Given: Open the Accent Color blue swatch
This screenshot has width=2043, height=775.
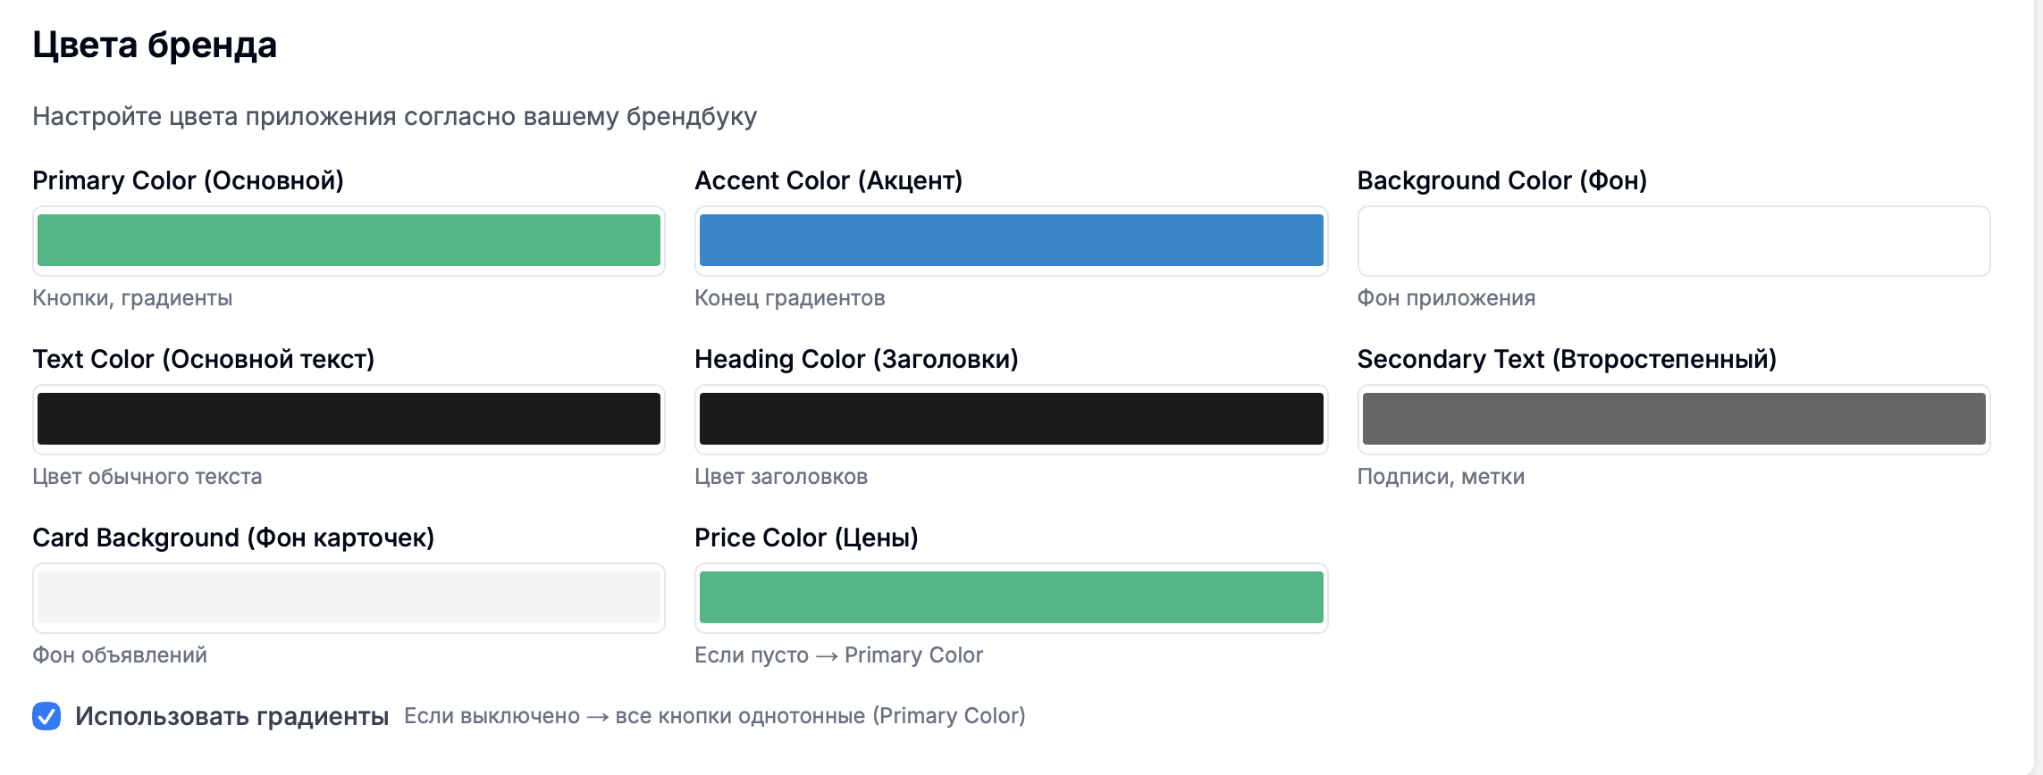Looking at the screenshot, I should pyautogui.click(x=1011, y=240).
